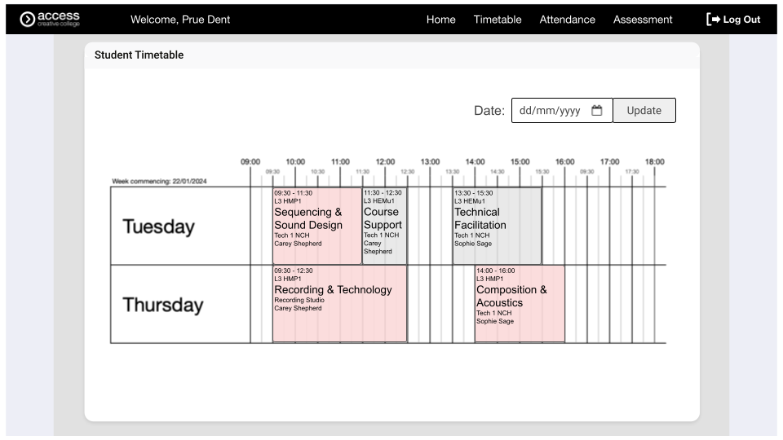Navigate to the Assessment section
This screenshot has height=440, width=783.
[643, 20]
